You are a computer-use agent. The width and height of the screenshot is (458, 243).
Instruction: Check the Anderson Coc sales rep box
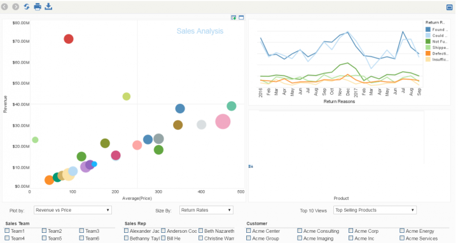[x=163, y=231]
